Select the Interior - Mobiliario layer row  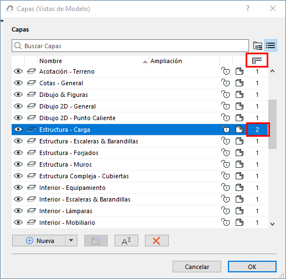point(139,223)
